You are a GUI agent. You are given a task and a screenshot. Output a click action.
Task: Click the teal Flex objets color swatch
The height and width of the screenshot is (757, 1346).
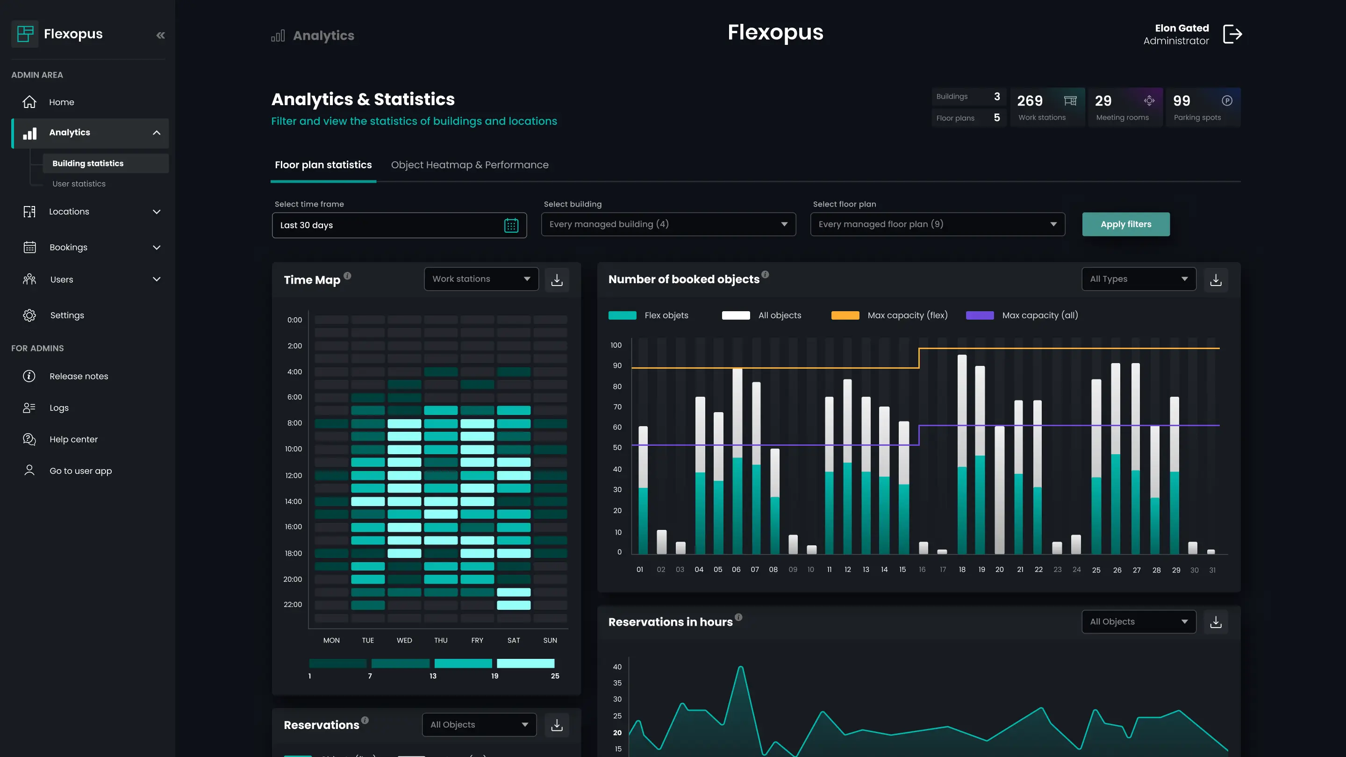tap(623, 315)
